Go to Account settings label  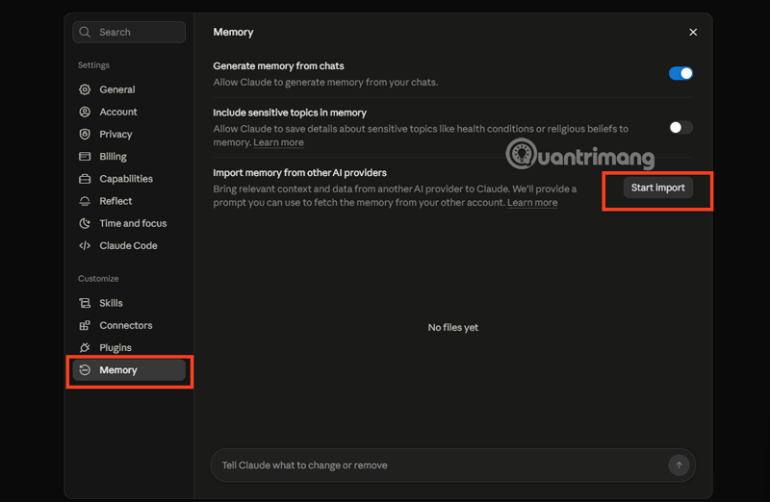(118, 112)
